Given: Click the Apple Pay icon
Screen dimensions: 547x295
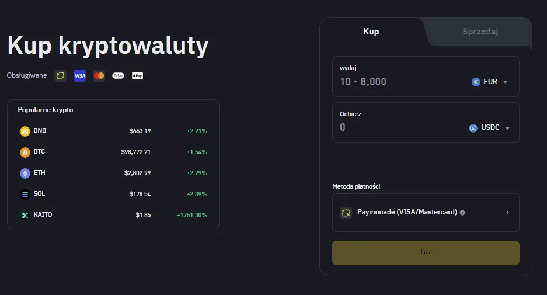Looking at the screenshot, I should point(137,76).
